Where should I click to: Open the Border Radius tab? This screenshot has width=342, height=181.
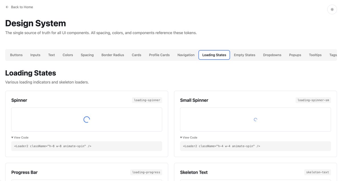click(x=113, y=55)
